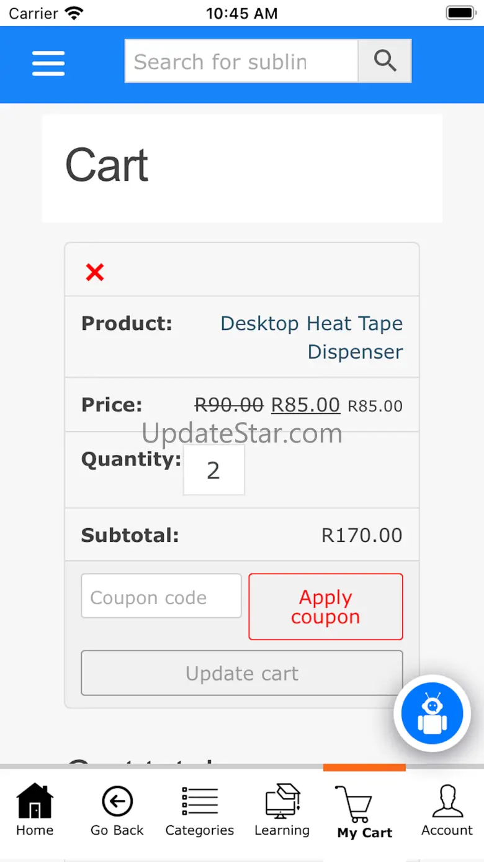Remove item with red X icon

(95, 272)
